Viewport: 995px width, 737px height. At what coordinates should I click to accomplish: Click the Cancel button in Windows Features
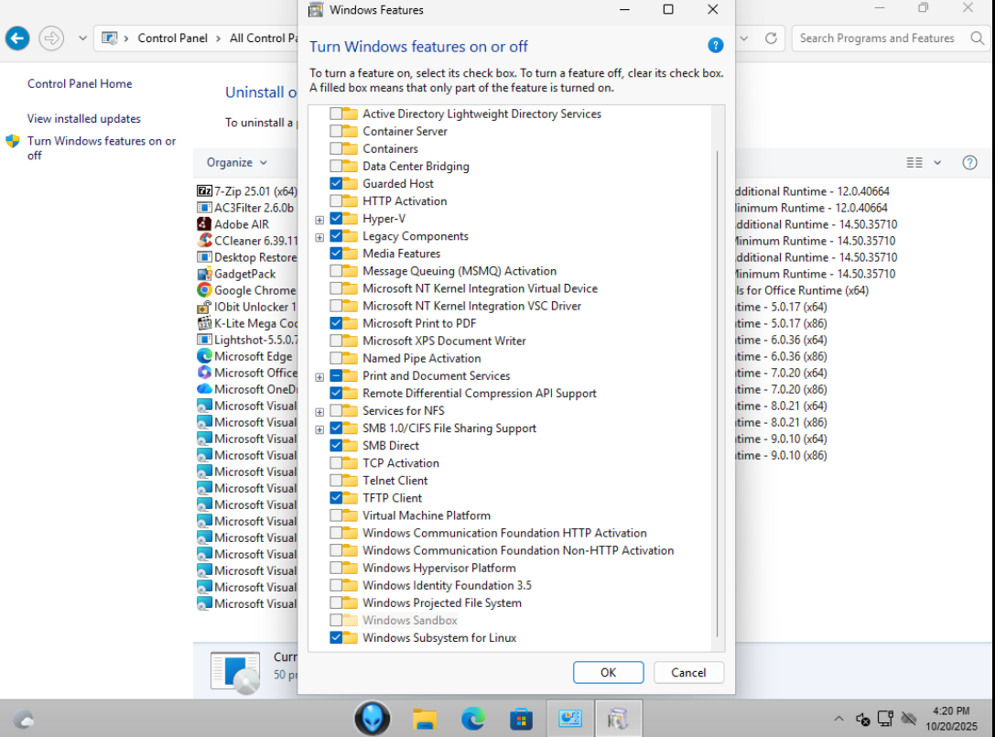click(x=688, y=672)
